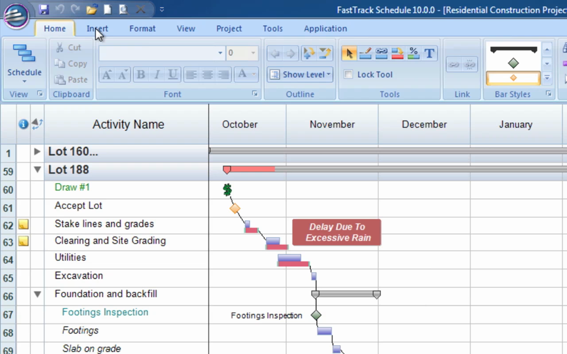Open the Font group dialog launcher
567x354 pixels.
[x=255, y=94]
